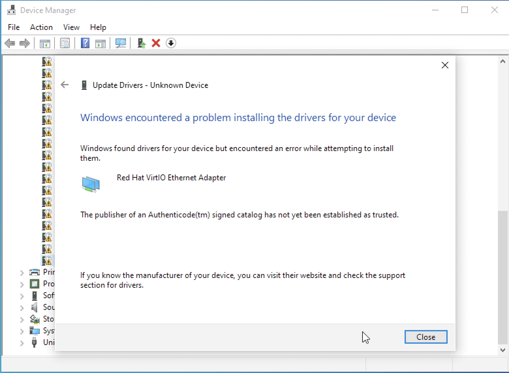Click the USB plug icon in the tree
Viewport: 509px width, 373px height.
pyautogui.click(x=34, y=342)
